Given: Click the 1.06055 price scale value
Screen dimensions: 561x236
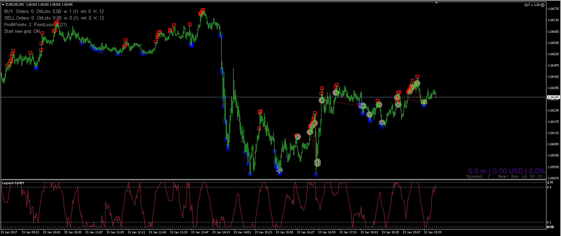Looking at the screenshot, I should (x=553, y=144).
